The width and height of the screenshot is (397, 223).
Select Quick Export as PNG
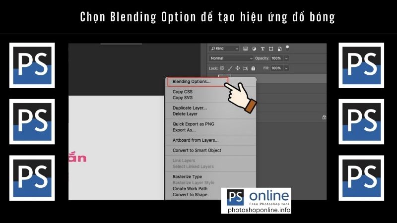[x=194, y=124]
